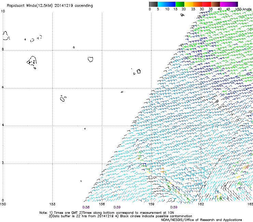Screen dimensions: 253x222
Task: Click the latitude label '6' on left axis
Action: [x=3, y=87]
